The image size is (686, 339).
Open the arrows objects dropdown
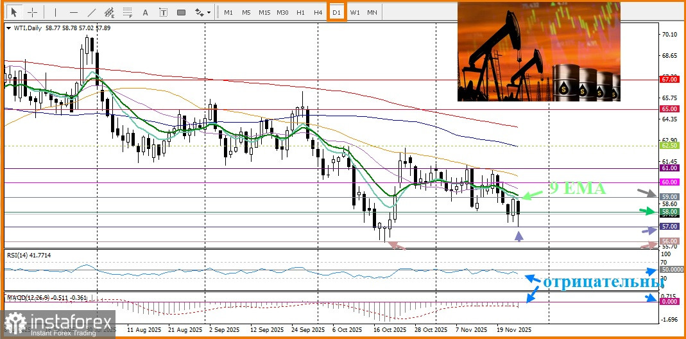[x=202, y=12]
